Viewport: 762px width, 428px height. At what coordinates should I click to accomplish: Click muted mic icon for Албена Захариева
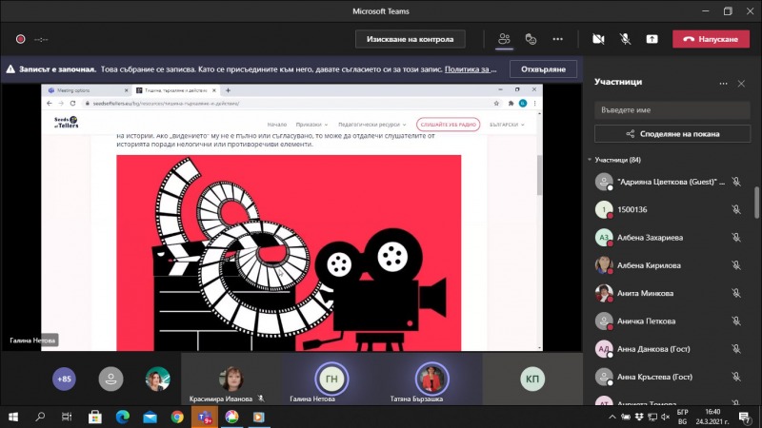(x=736, y=237)
